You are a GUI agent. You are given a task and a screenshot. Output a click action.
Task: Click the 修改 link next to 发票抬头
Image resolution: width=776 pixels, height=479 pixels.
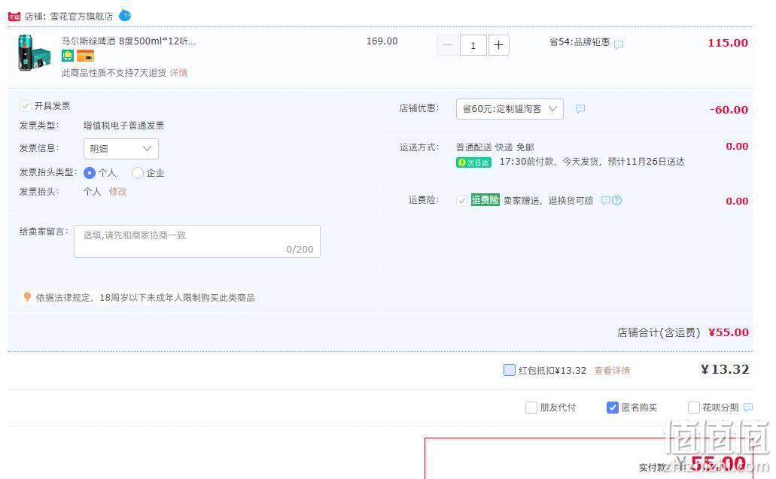coord(117,191)
